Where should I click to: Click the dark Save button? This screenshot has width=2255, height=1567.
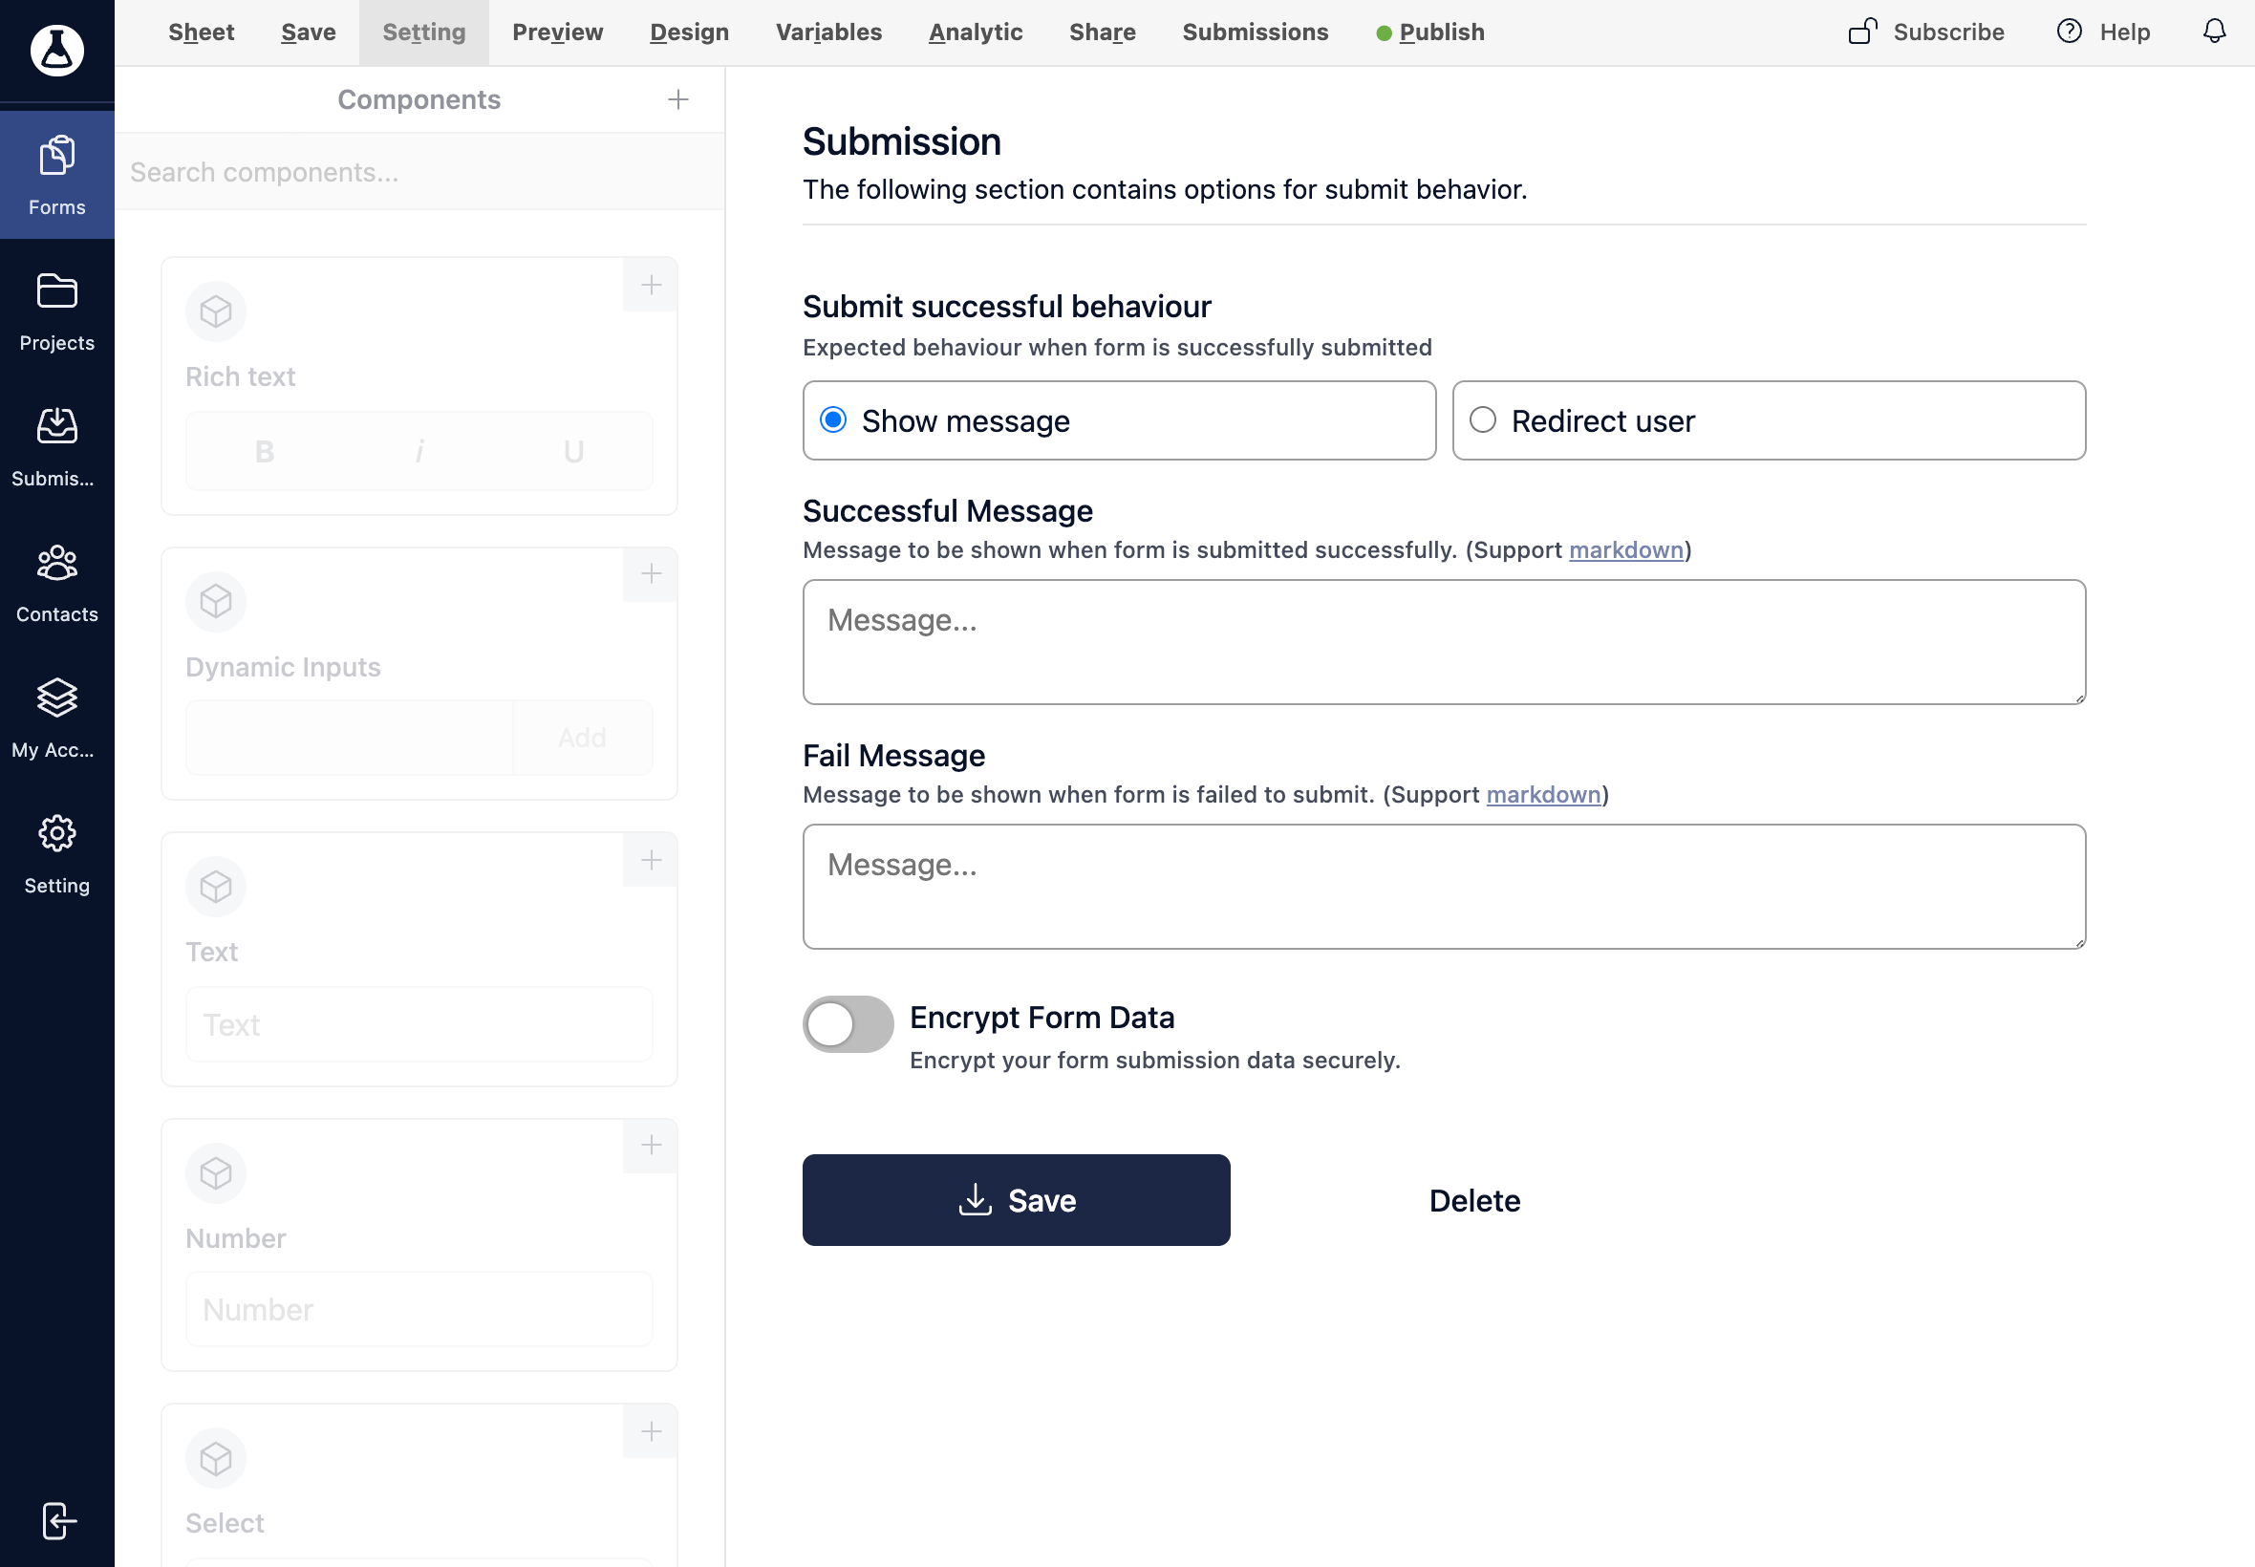[1016, 1200]
